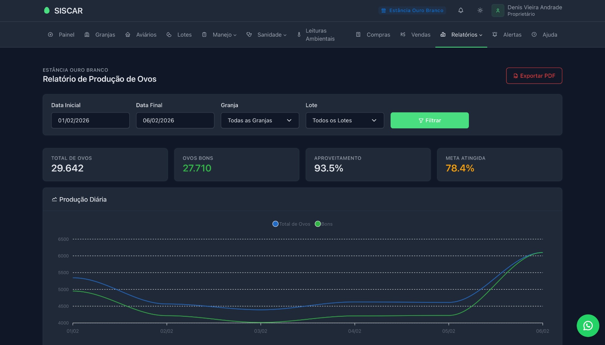Click the Estância Ouro Branco badge
The image size is (605, 345).
(x=412, y=10)
